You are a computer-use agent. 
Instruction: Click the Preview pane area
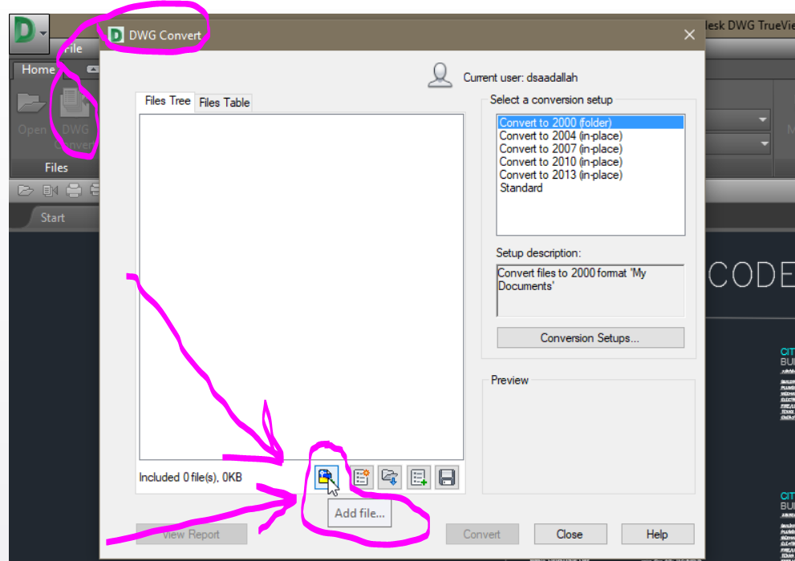[589, 438]
